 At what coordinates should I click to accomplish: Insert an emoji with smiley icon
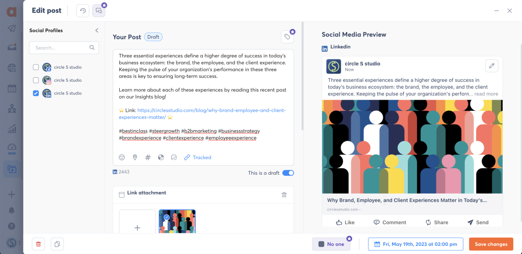(x=122, y=157)
